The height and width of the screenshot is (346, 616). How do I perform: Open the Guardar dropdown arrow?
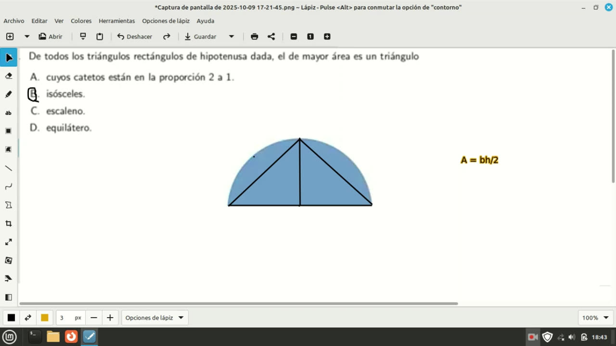pyautogui.click(x=231, y=37)
